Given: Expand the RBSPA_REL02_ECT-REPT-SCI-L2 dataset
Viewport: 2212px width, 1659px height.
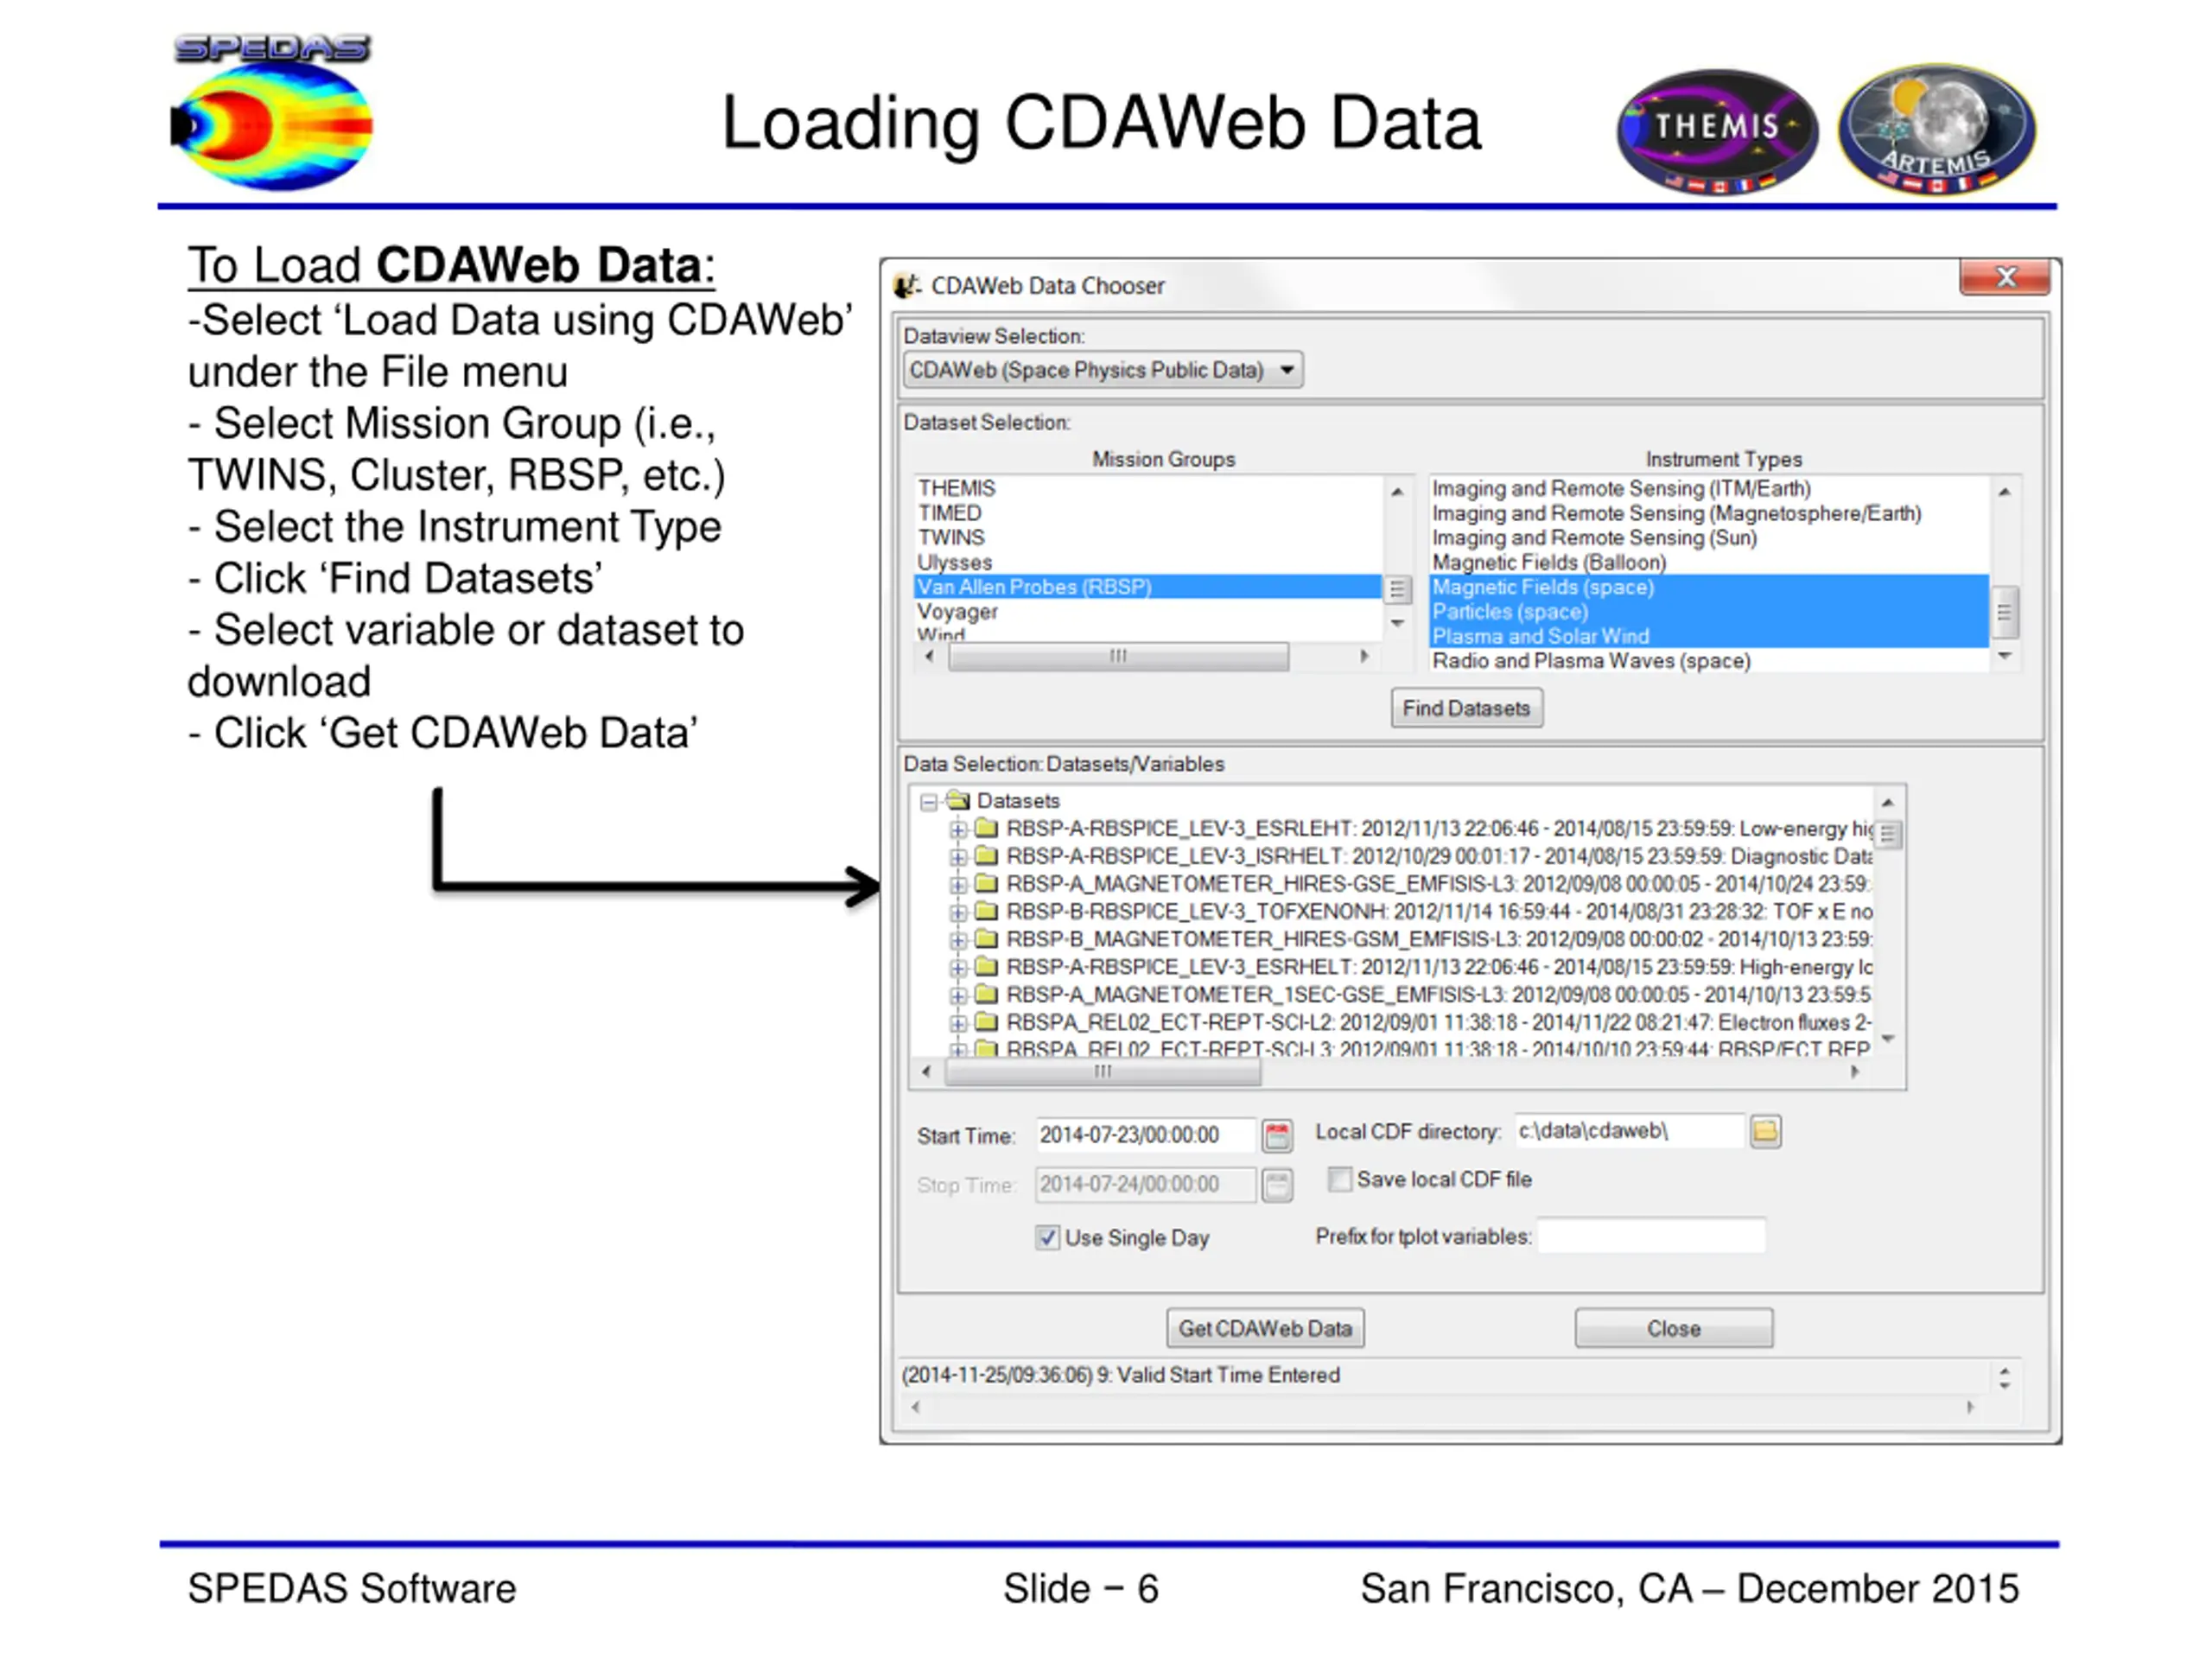Looking at the screenshot, I should click(x=958, y=1023).
